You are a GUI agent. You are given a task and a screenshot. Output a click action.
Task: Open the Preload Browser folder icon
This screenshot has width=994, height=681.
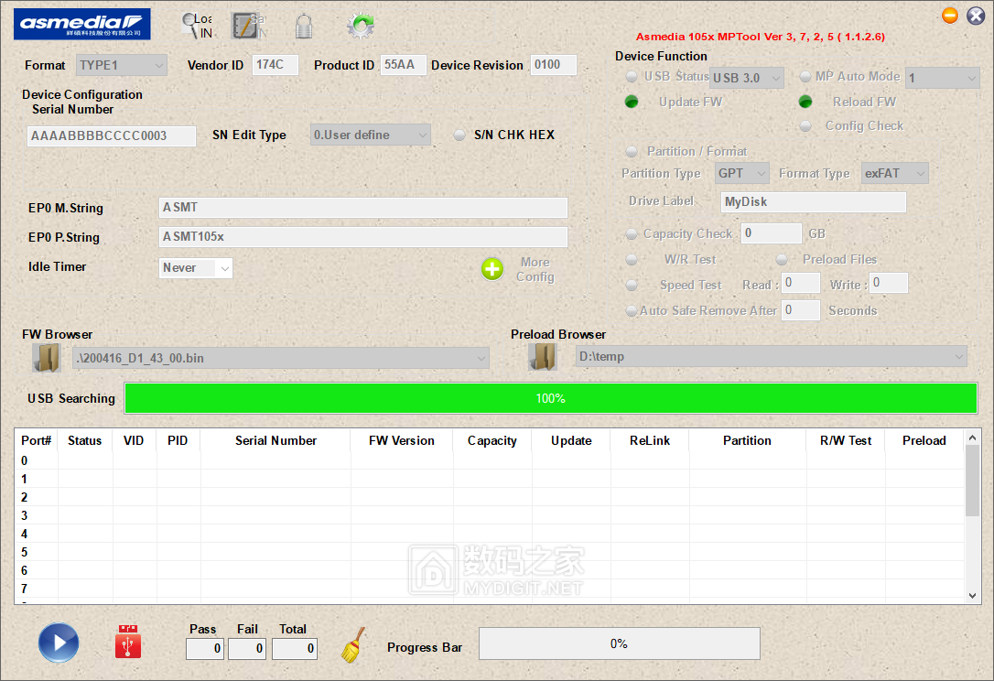[x=542, y=357]
